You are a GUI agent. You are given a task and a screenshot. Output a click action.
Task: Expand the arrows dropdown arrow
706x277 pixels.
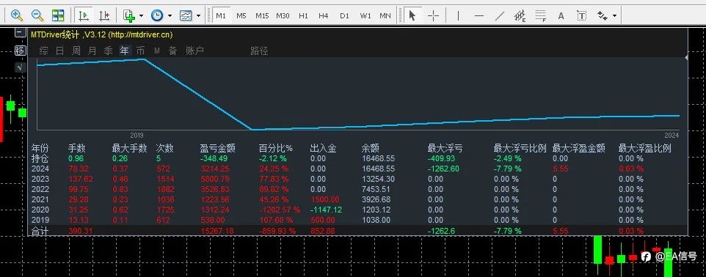pyautogui.click(x=614, y=15)
